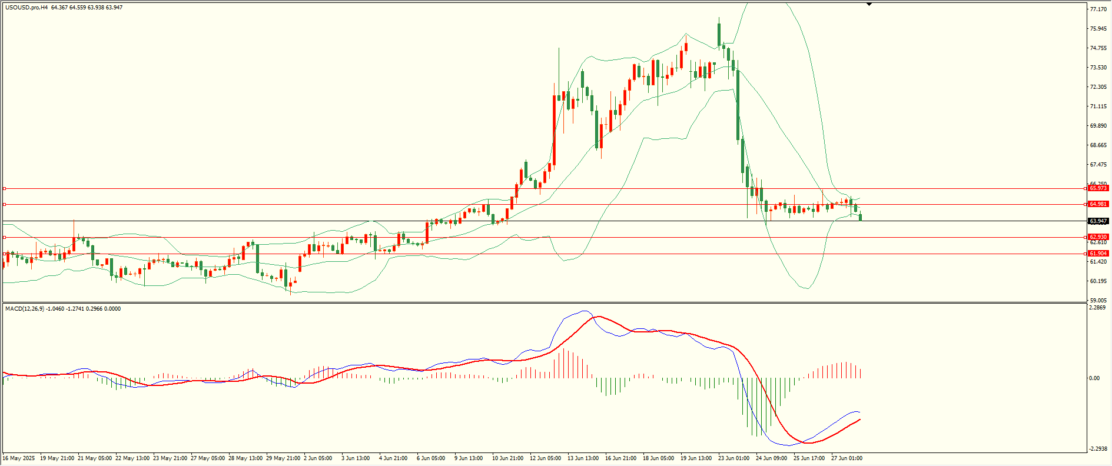The width and height of the screenshot is (1112, 466).
Task: Select the red horizontal line at 65.973
Action: click(x=544, y=189)
